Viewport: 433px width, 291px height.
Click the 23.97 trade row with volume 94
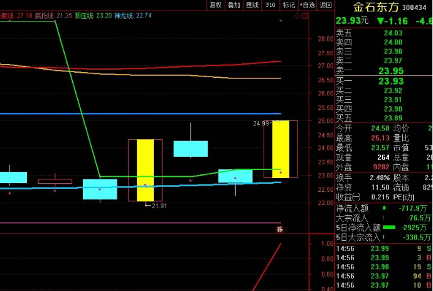384,276
